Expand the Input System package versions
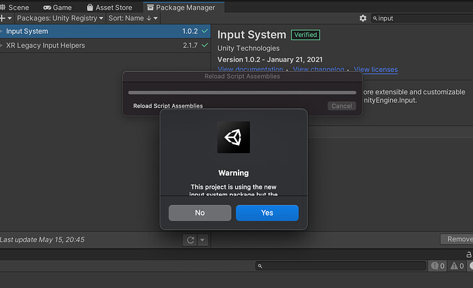473x288 pixels. coord(1,31)
